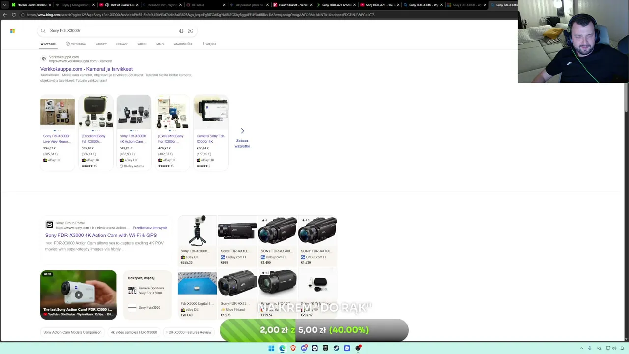
Task: Open Sony HDR-AZ1 YouTube browser tab
Action: pos(380,5)
